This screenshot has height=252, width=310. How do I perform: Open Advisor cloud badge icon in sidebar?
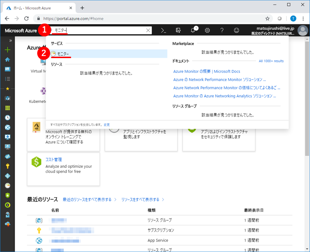(7, 224)
